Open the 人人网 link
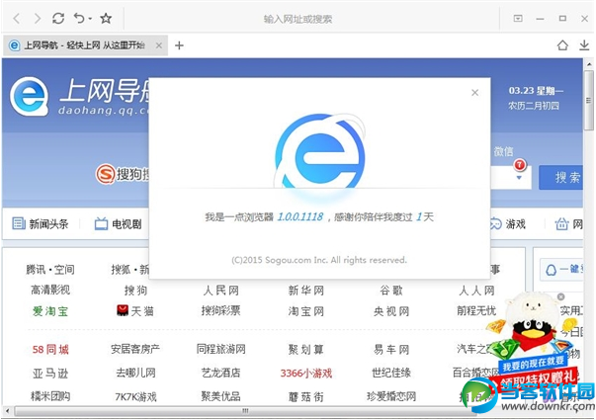The image size is (596, 420). point(476,291)
